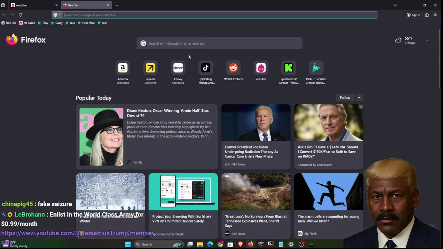Go back with the left arrow button
Viewport: 443px width, 249px height.
pyautogui.click(x=4, y=15)
